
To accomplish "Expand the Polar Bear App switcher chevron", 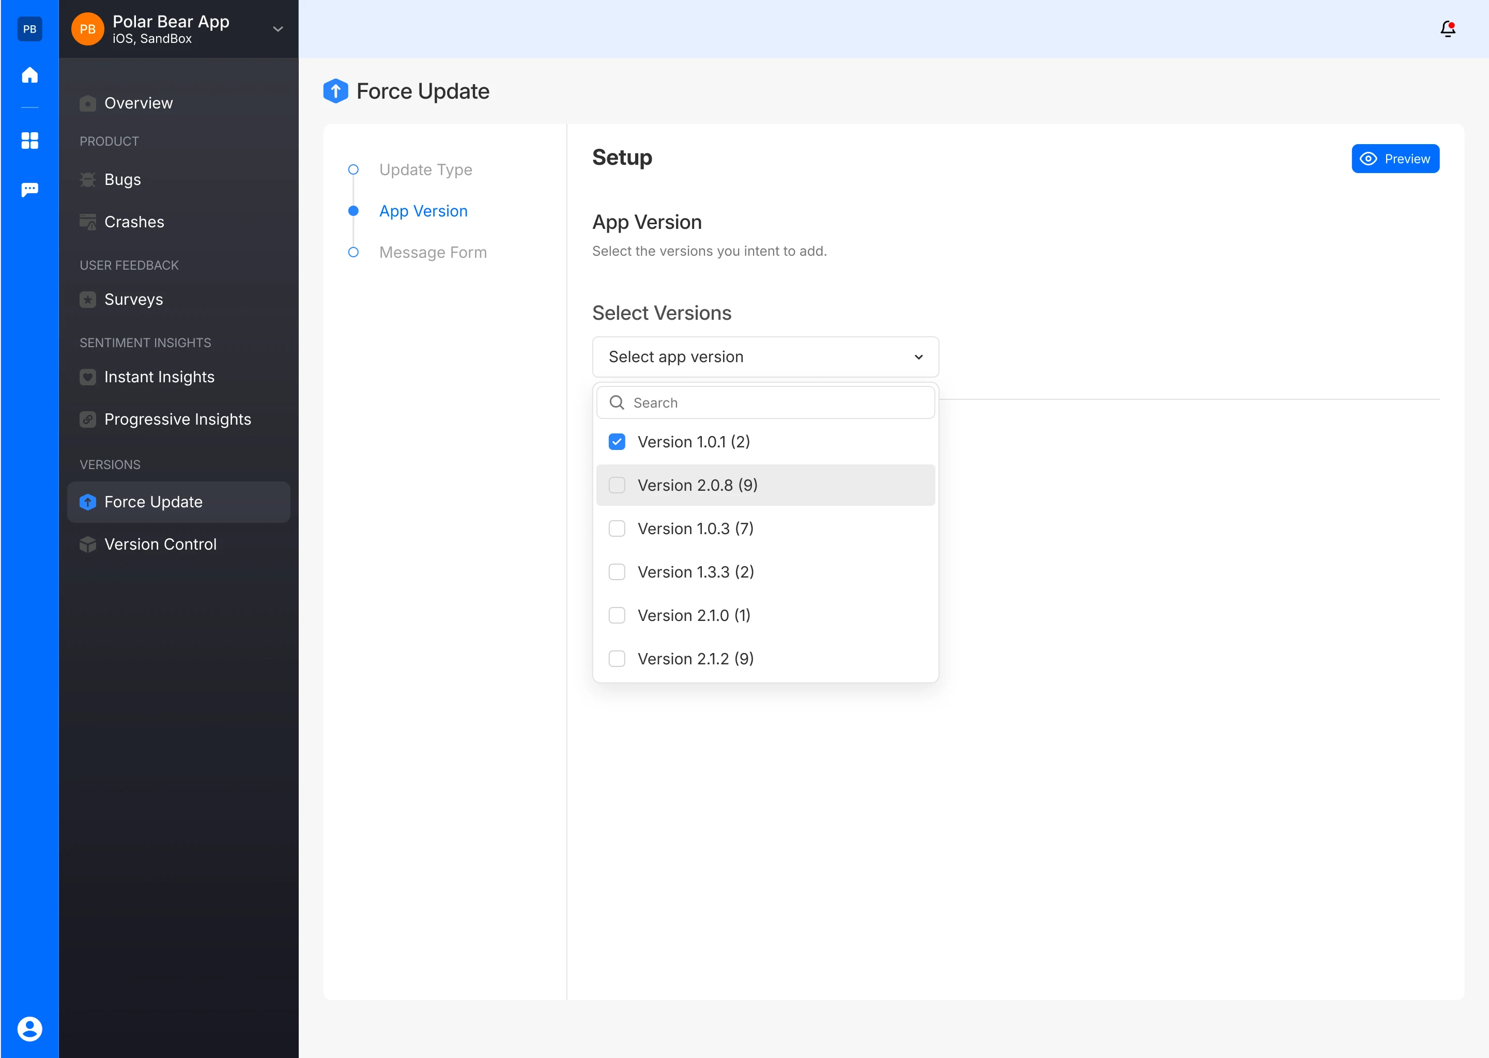I will 278,28.
